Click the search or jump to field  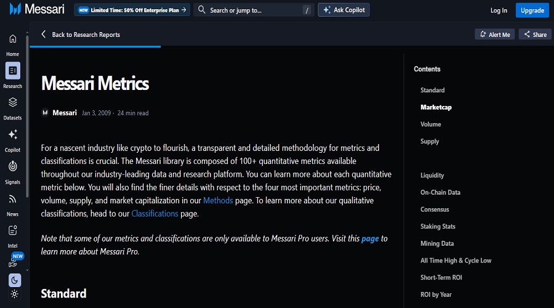[253, 10]
